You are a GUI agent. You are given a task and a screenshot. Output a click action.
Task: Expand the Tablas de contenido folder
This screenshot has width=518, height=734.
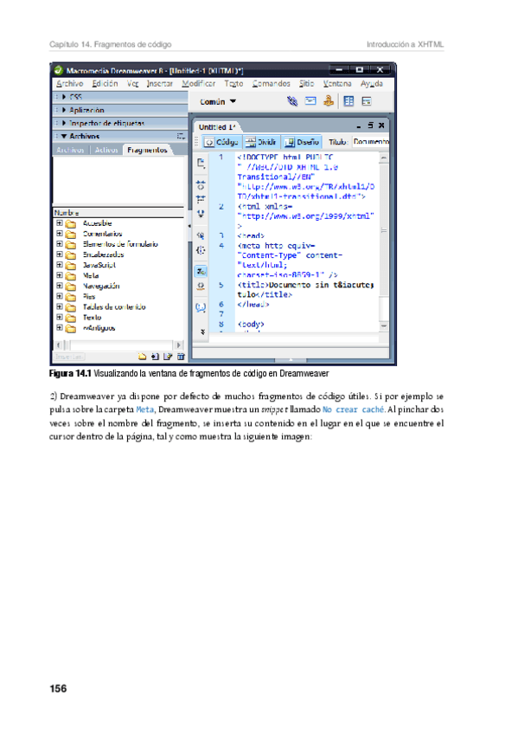(60, 306)
